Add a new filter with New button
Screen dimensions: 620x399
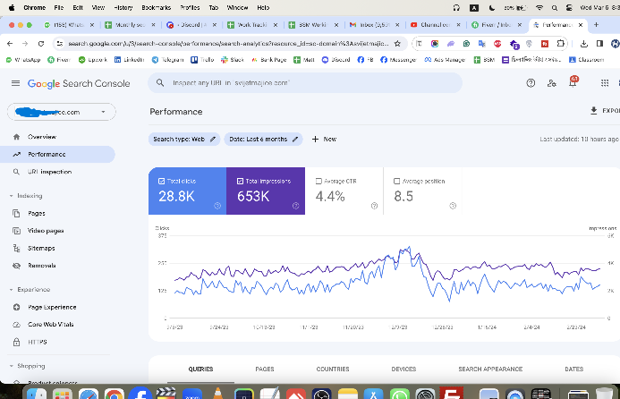click(324, 140)
